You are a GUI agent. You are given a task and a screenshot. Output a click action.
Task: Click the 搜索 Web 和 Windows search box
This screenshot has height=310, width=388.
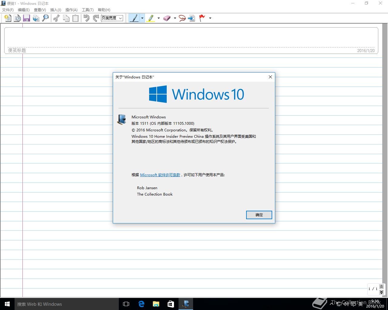[x=66, y=304]
